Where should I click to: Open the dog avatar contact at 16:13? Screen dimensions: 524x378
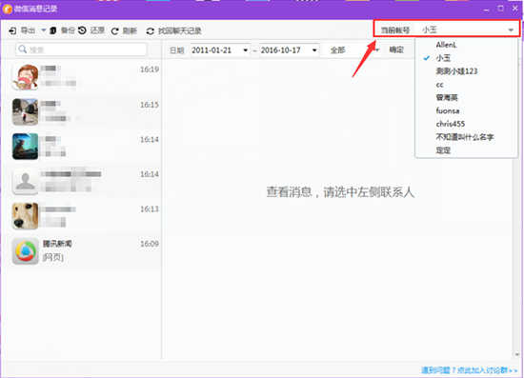point(81,216)
